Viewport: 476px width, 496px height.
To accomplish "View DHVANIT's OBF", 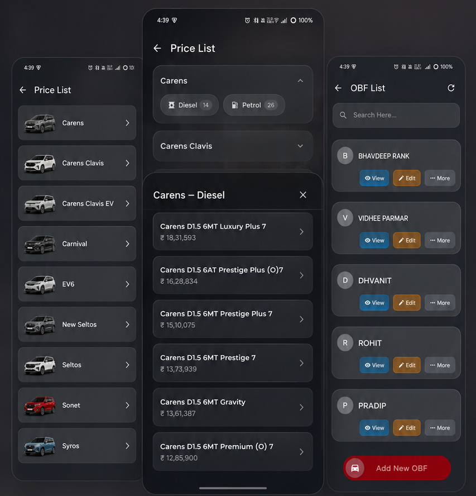I will pos(374,303).
